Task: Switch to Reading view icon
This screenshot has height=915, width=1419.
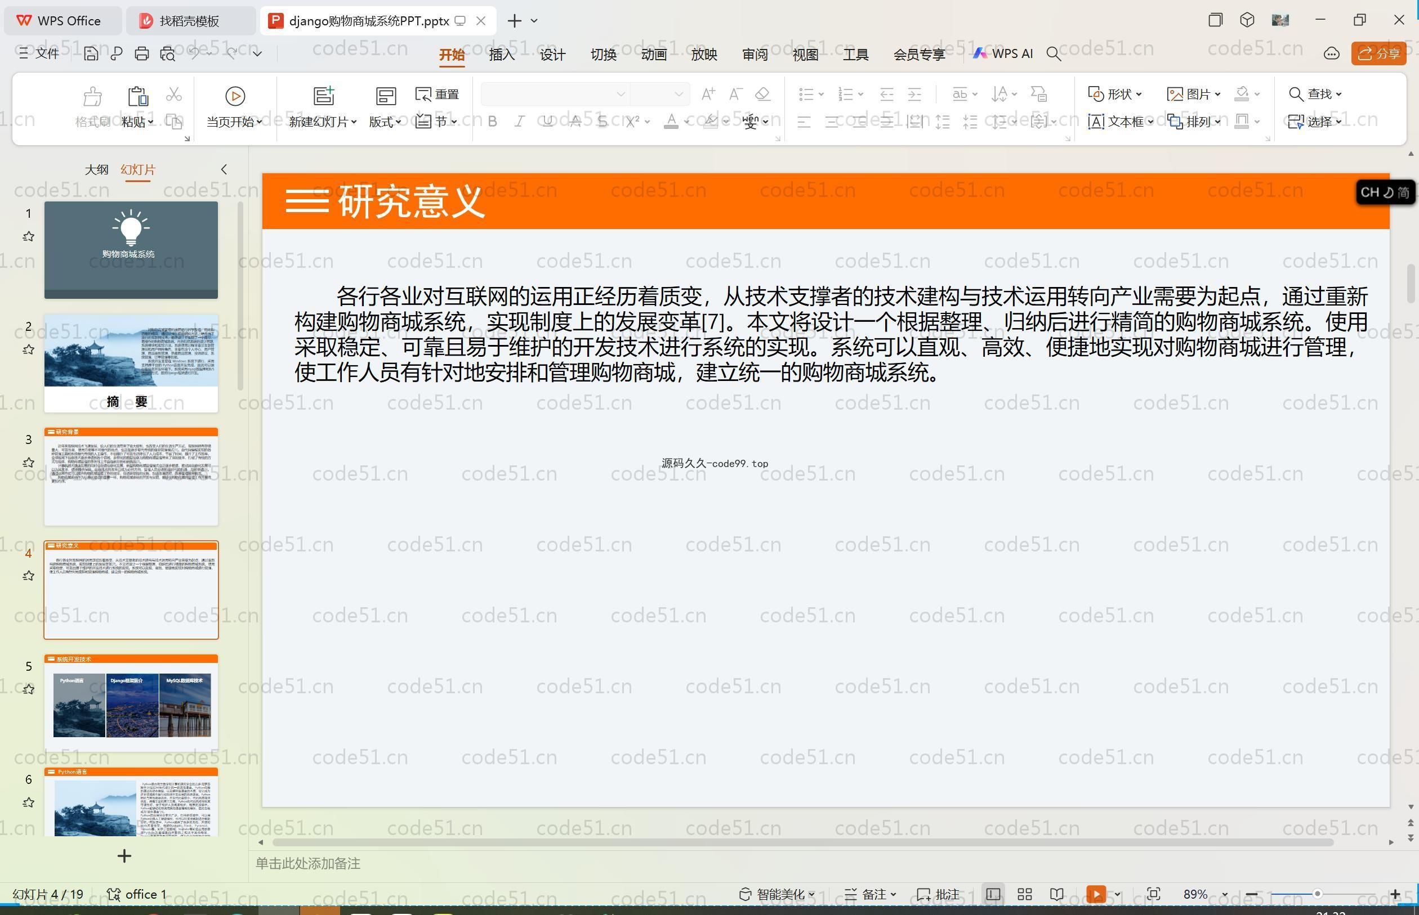Action: pos(1056,894)
